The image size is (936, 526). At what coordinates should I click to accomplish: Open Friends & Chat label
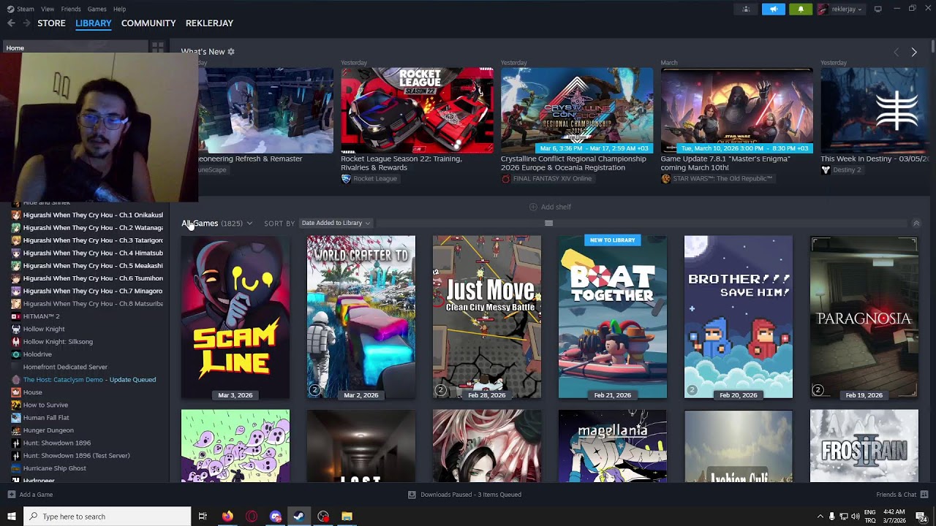(x=897, y=495)
